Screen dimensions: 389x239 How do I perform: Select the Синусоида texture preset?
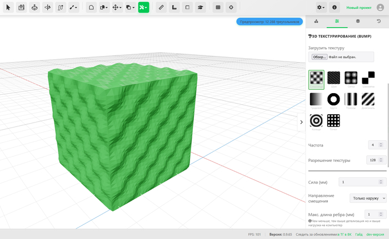(316, 79)
